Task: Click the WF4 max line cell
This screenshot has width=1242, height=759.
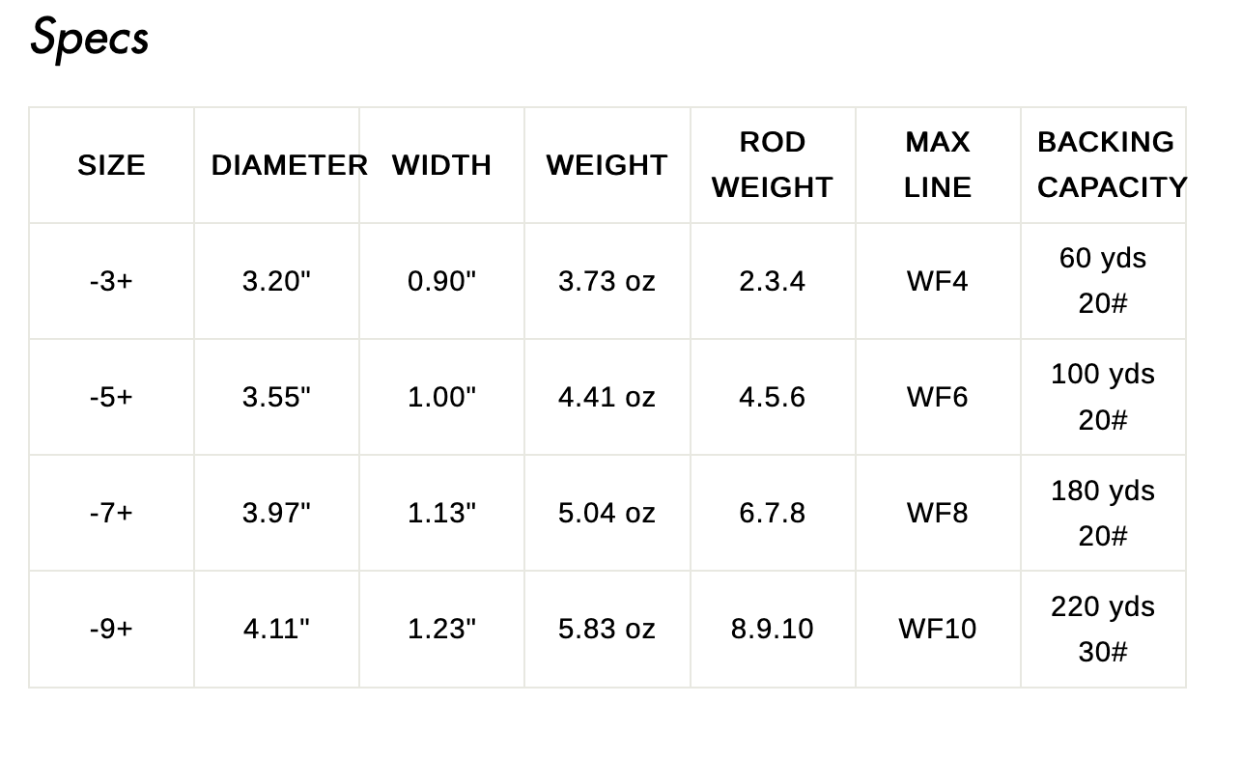Action: point(938,281)
